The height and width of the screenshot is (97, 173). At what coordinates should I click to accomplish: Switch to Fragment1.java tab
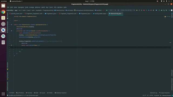51,13
